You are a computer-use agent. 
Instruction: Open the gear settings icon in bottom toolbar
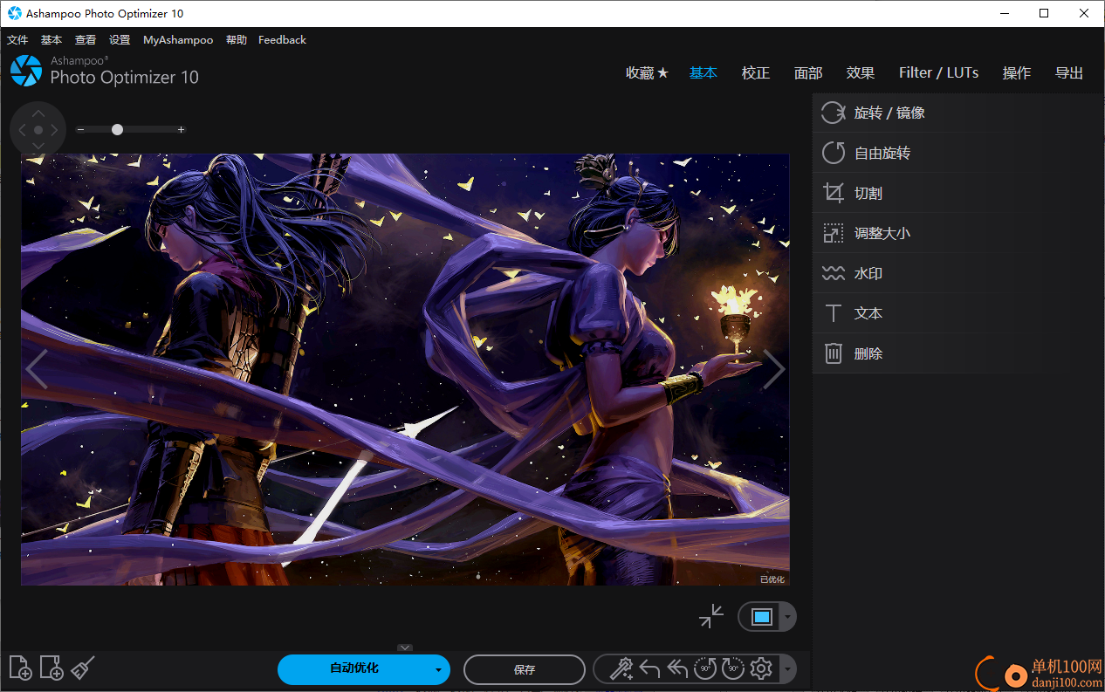[x=761, y=669]
